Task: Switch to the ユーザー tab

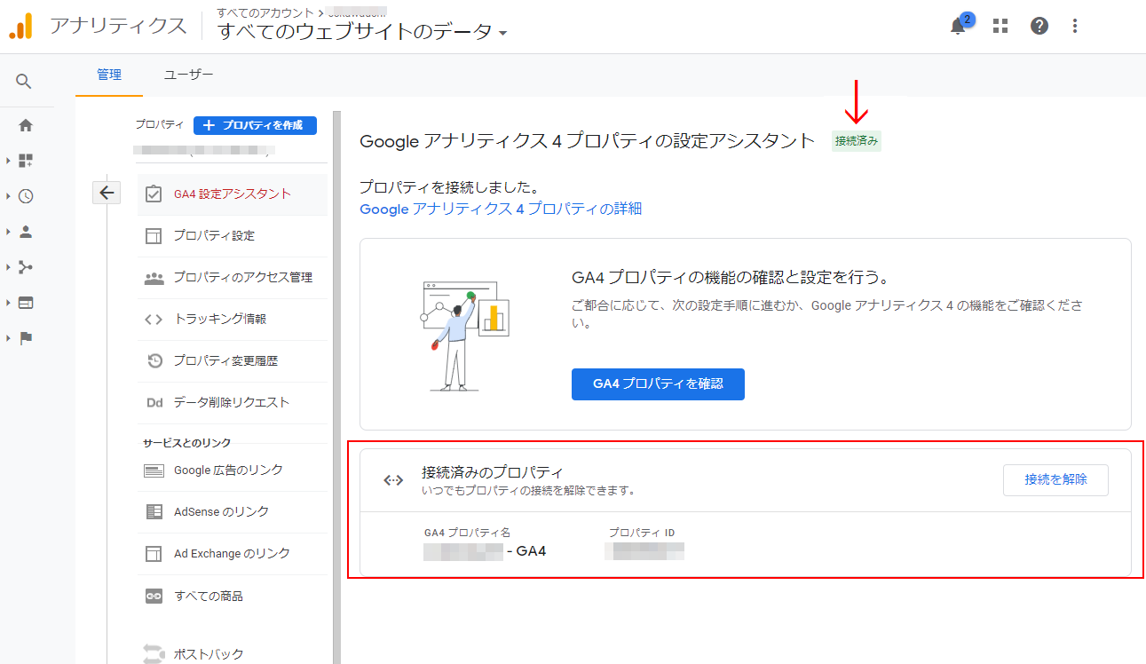Action: pos(188,75)
